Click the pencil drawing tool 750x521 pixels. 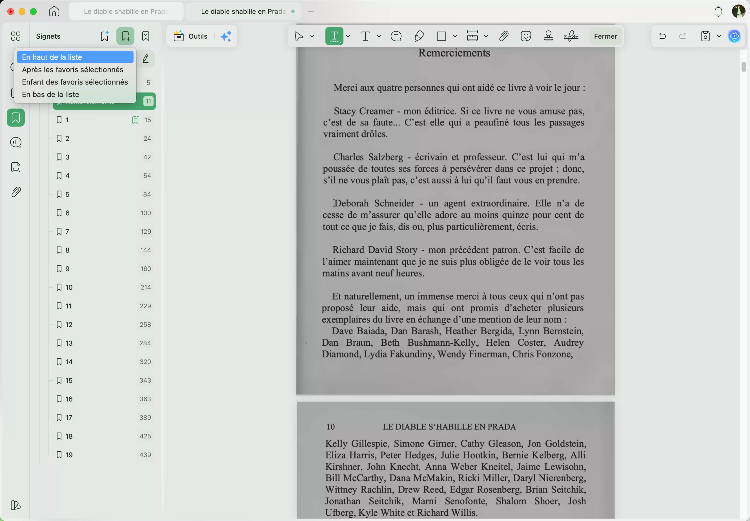(419, 36)
